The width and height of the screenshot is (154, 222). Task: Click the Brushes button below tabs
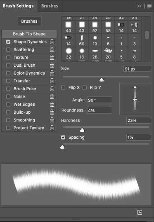(29, 21)
